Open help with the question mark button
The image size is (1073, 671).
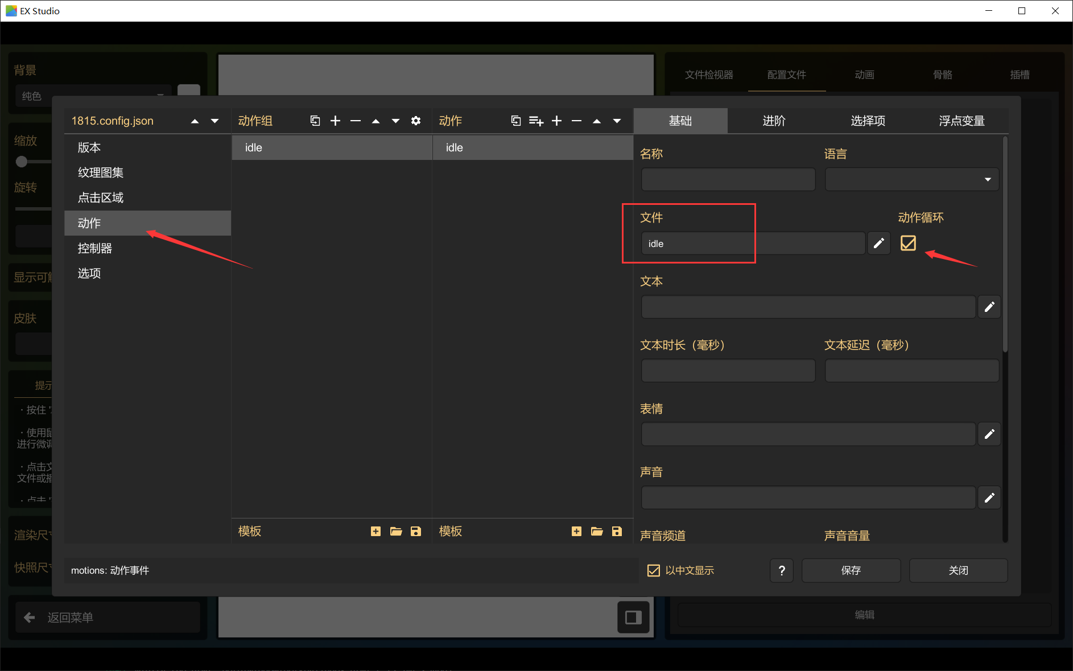click(782, 570)
